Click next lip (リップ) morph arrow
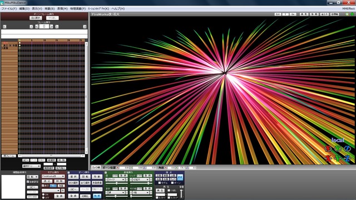 click(x=151, y=179)
